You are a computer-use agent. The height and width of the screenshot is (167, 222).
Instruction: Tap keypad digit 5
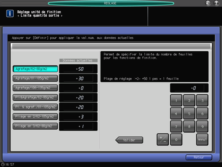coord(189,114)
